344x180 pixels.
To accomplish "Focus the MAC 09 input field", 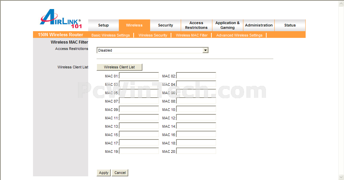I will point(139,109).
